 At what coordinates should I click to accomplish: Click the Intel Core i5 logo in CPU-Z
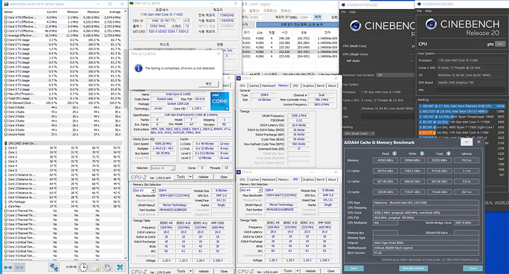pyautogui.click(x=220, y=101)
